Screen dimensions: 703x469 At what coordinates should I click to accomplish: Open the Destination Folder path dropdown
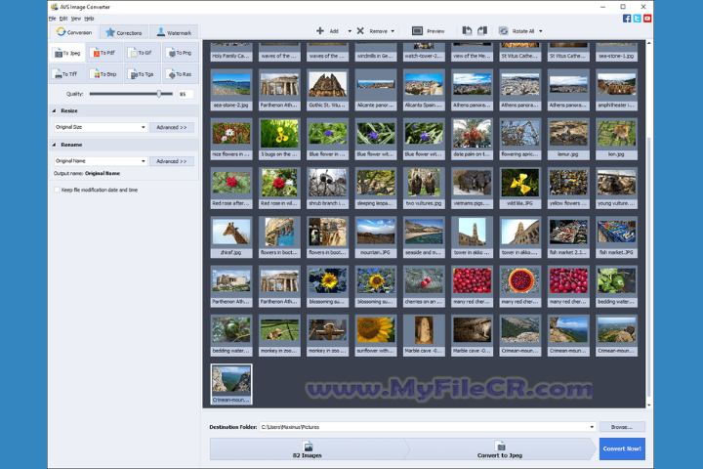[592, 427]
